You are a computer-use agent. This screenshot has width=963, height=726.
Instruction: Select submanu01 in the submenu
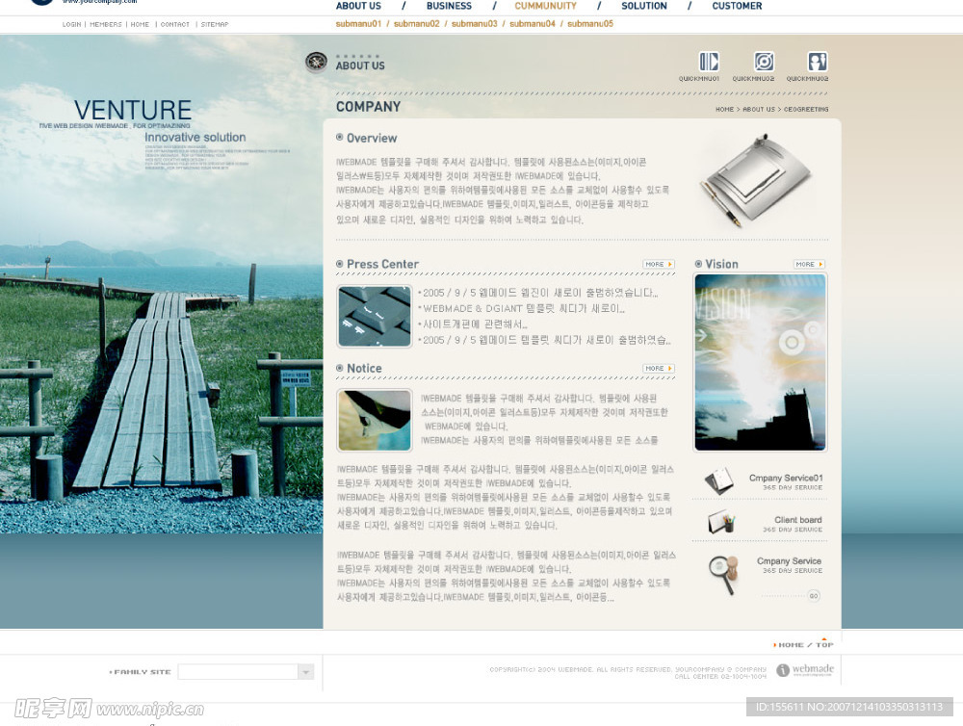tap(358, 24)
